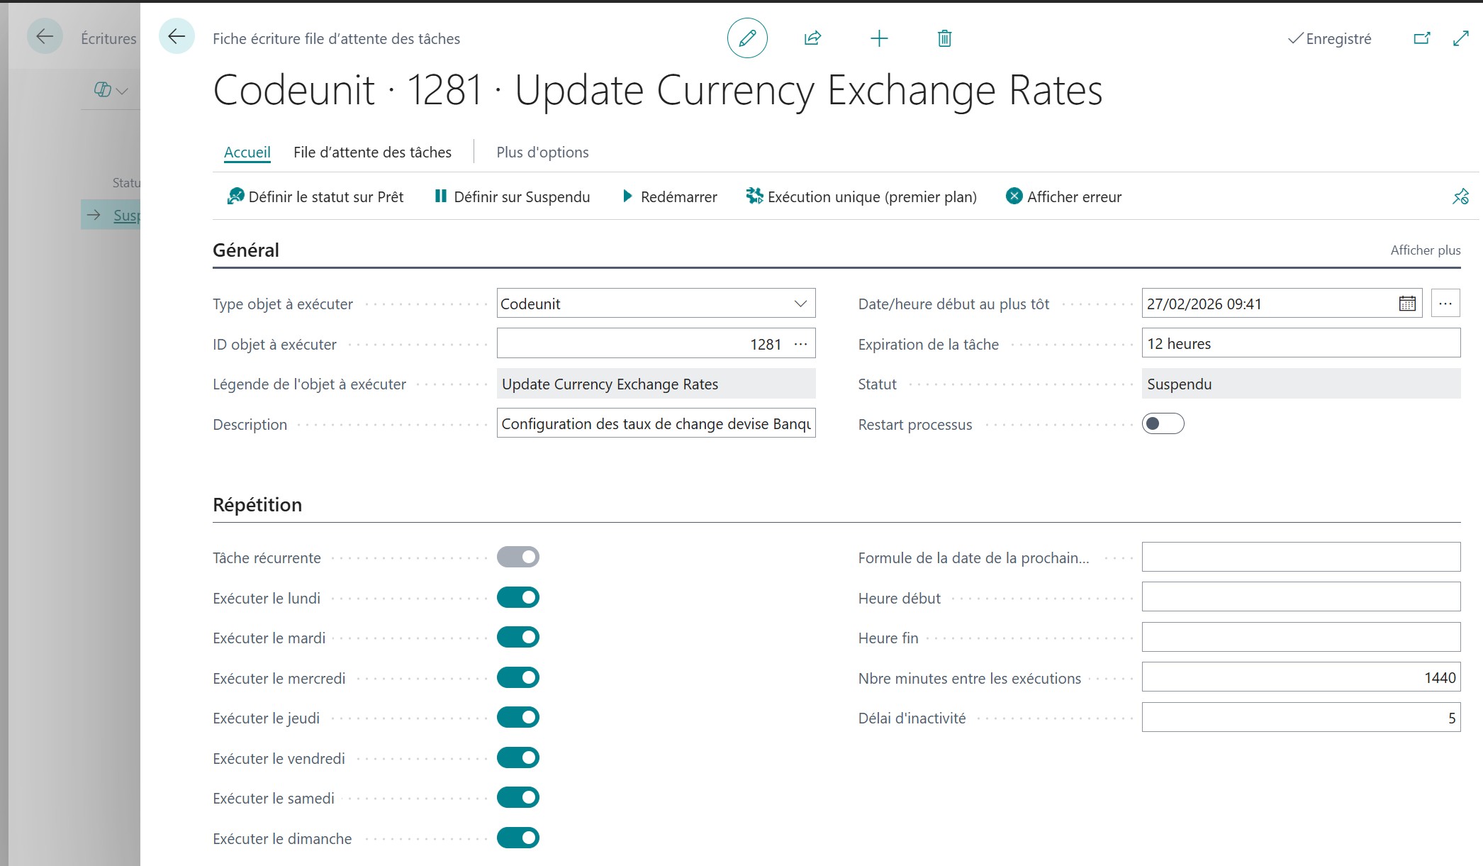
Task: Open lookup for ID objet à exécuter
Action: 801,344
